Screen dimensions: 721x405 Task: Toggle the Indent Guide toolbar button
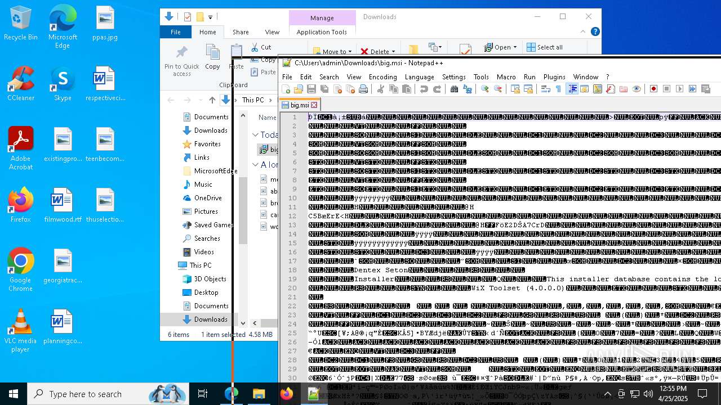572,89
